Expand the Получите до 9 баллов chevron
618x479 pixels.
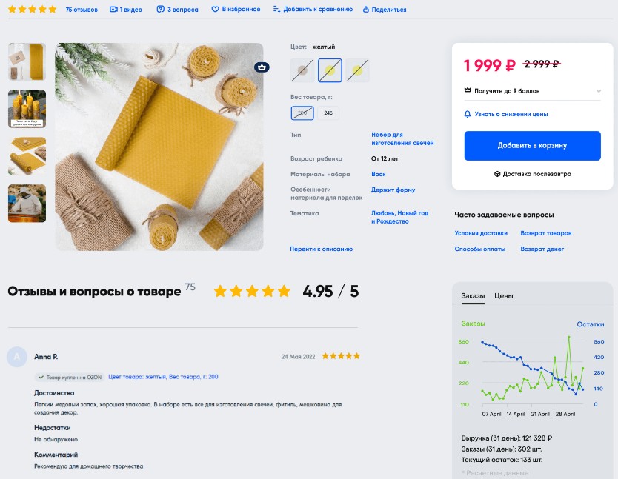(x=599, y=91)
